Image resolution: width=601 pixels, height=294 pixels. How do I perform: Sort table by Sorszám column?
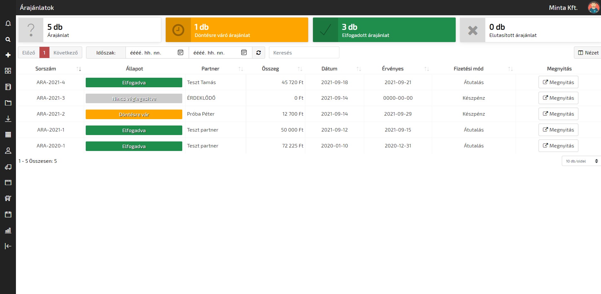pos(79,69)
